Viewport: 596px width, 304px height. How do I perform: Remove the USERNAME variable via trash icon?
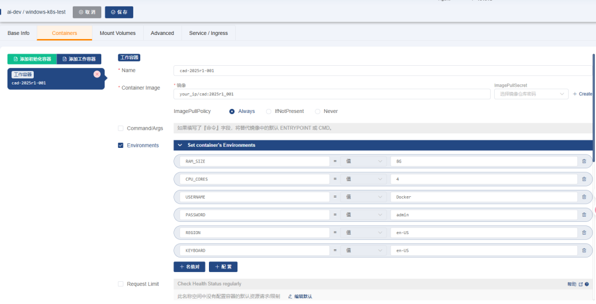click(584, 197)
